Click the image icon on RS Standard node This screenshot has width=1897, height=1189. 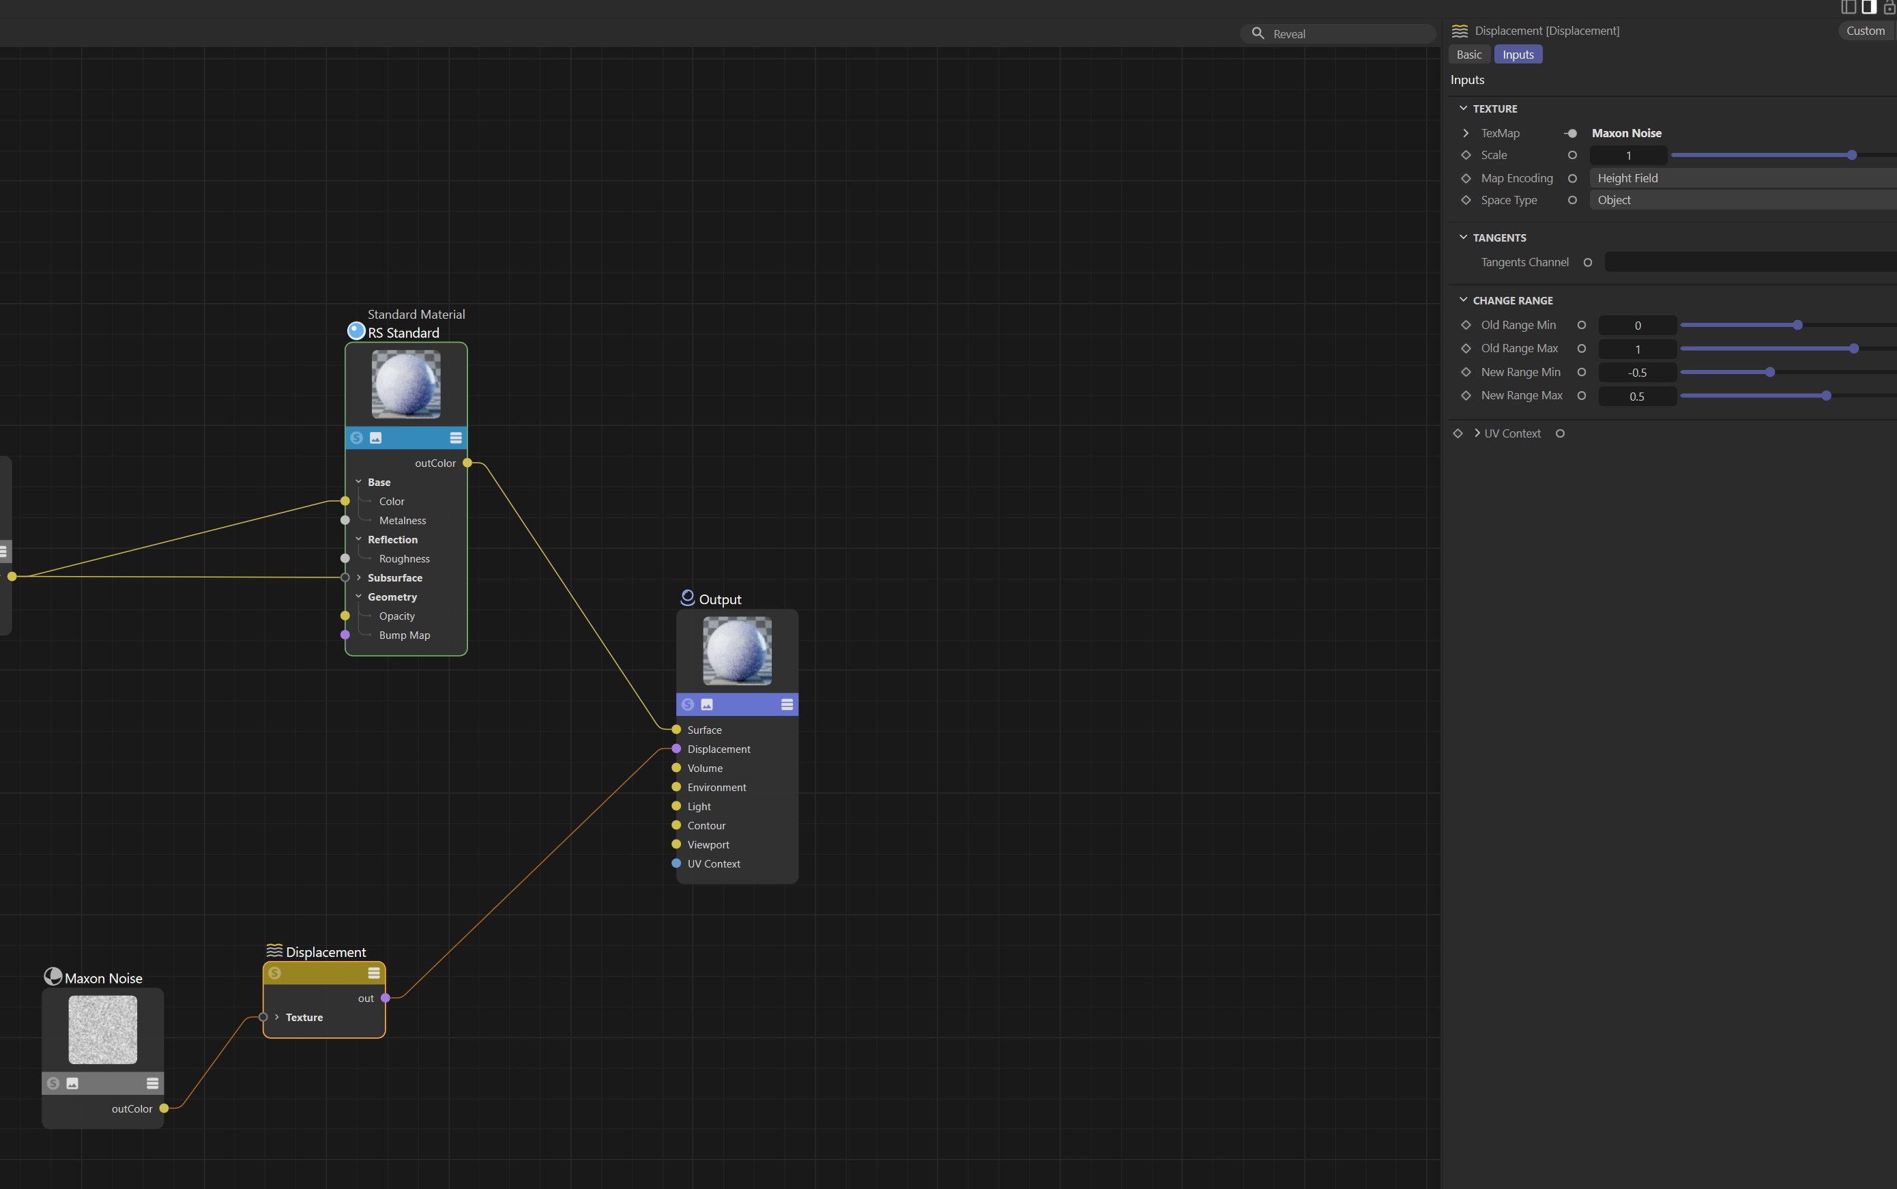coord(376,438)
